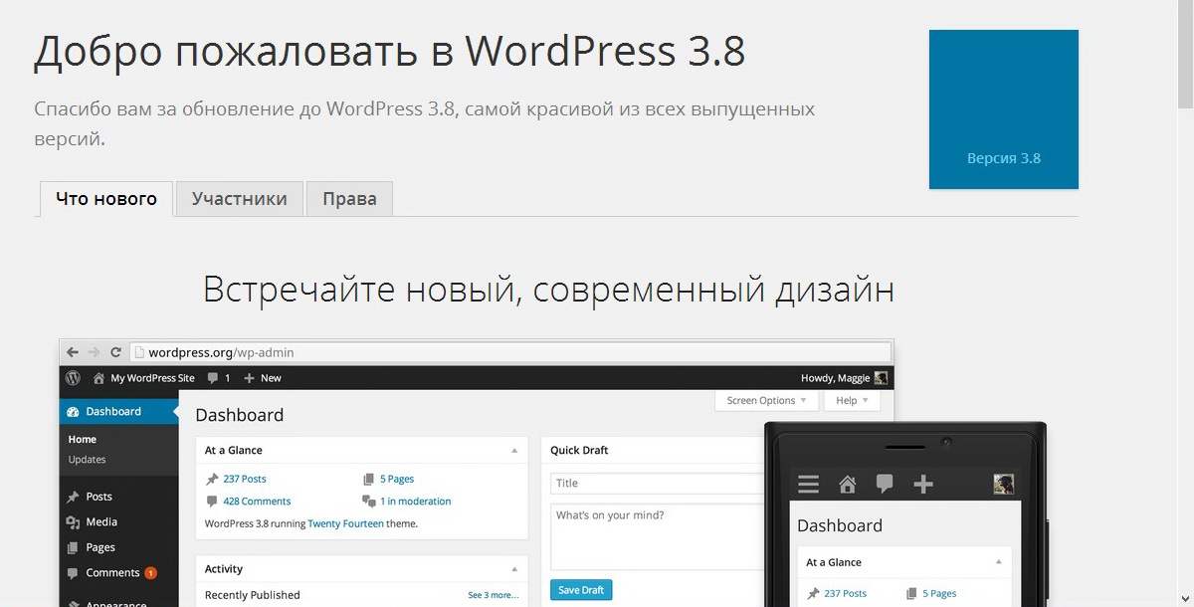Click the pushpin icon next to 237 Posts
The height and width of the screenshot is (607, 1194).
(212, 479)
